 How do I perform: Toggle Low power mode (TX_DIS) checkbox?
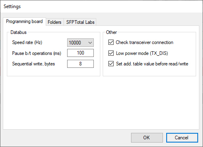[x=111, y=53]
